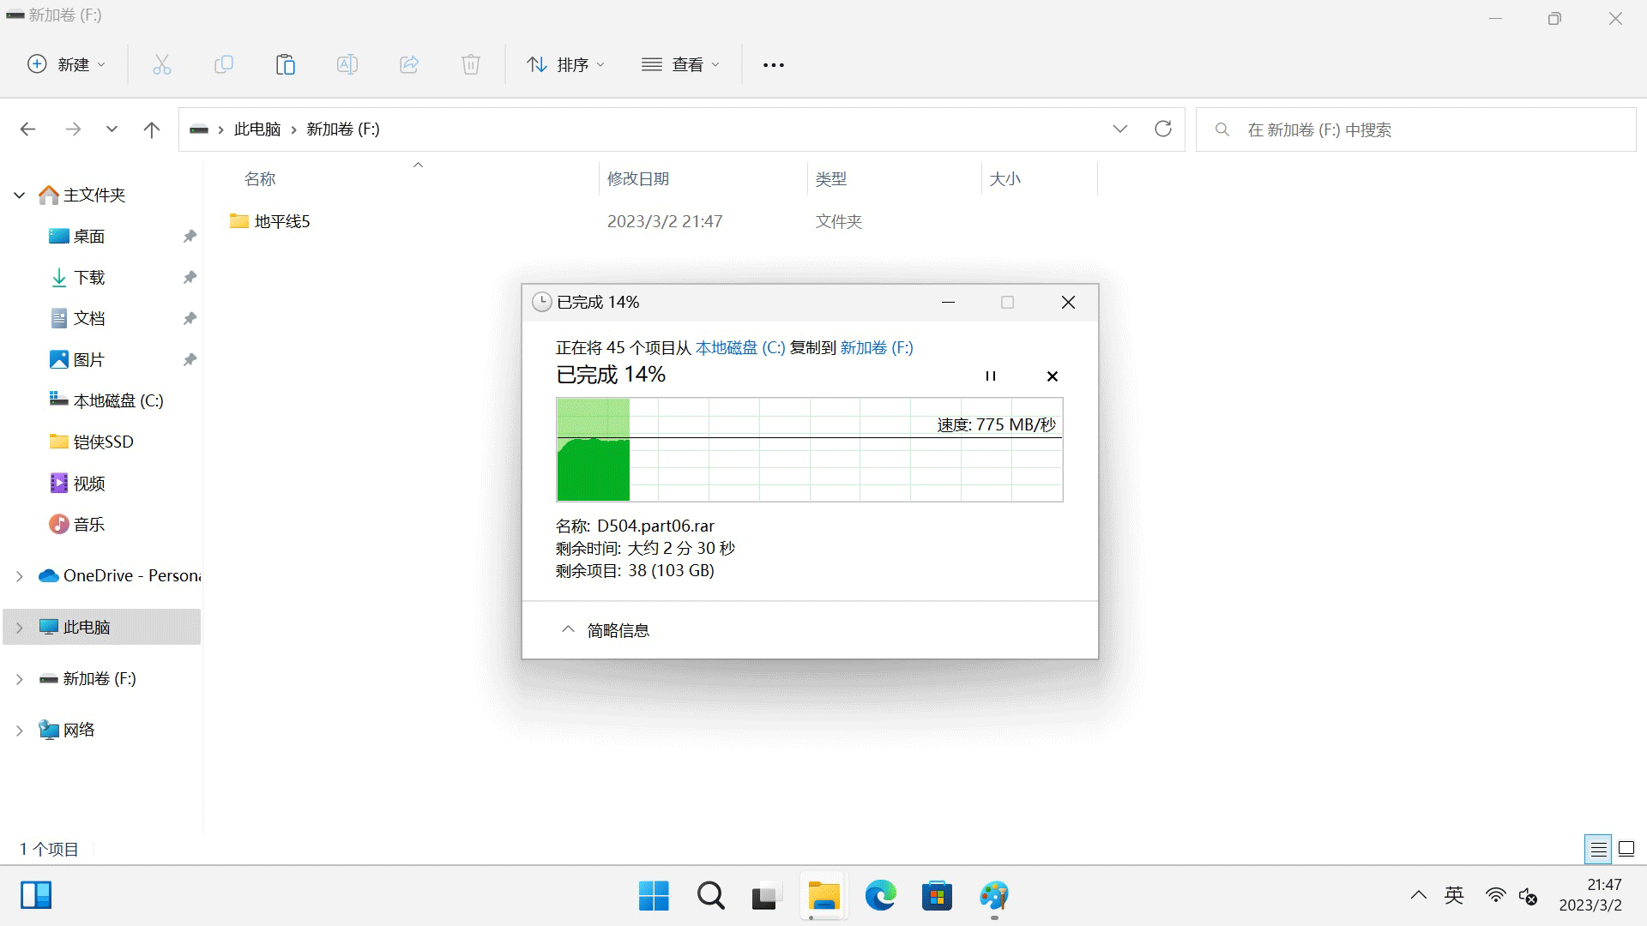Open 查看 view options dropdown
The image size is (1647, 926).
680,64
